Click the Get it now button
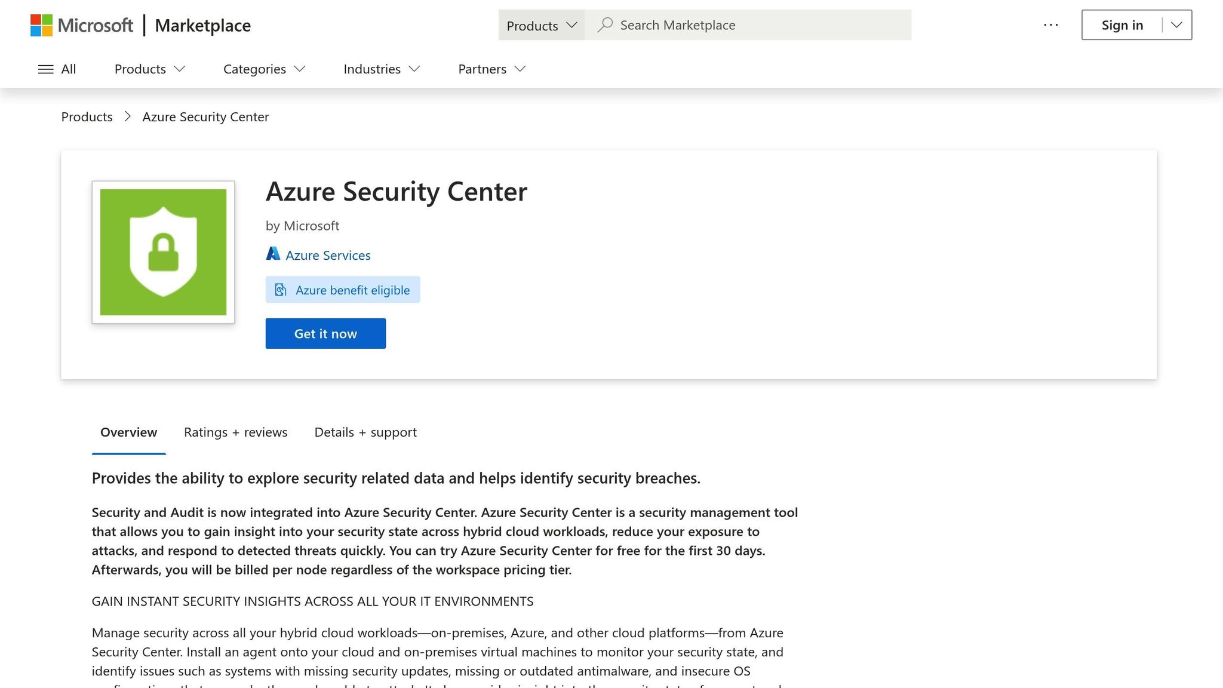 click(x=325, y=333)
